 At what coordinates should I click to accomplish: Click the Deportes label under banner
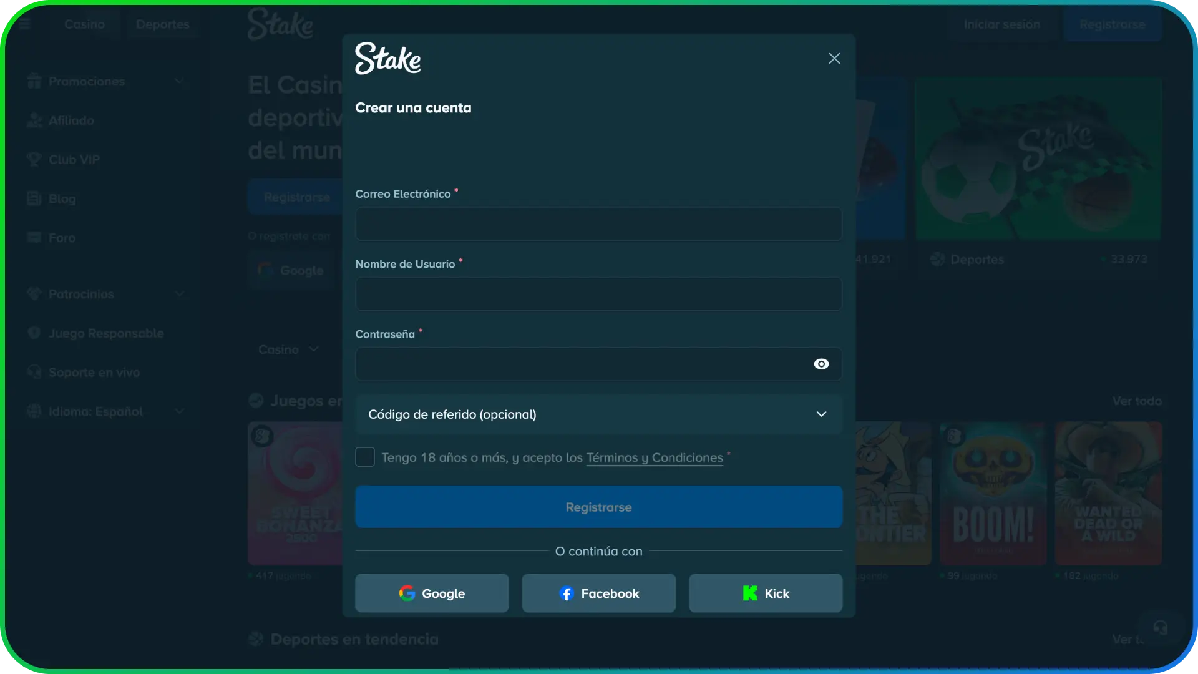977,260
